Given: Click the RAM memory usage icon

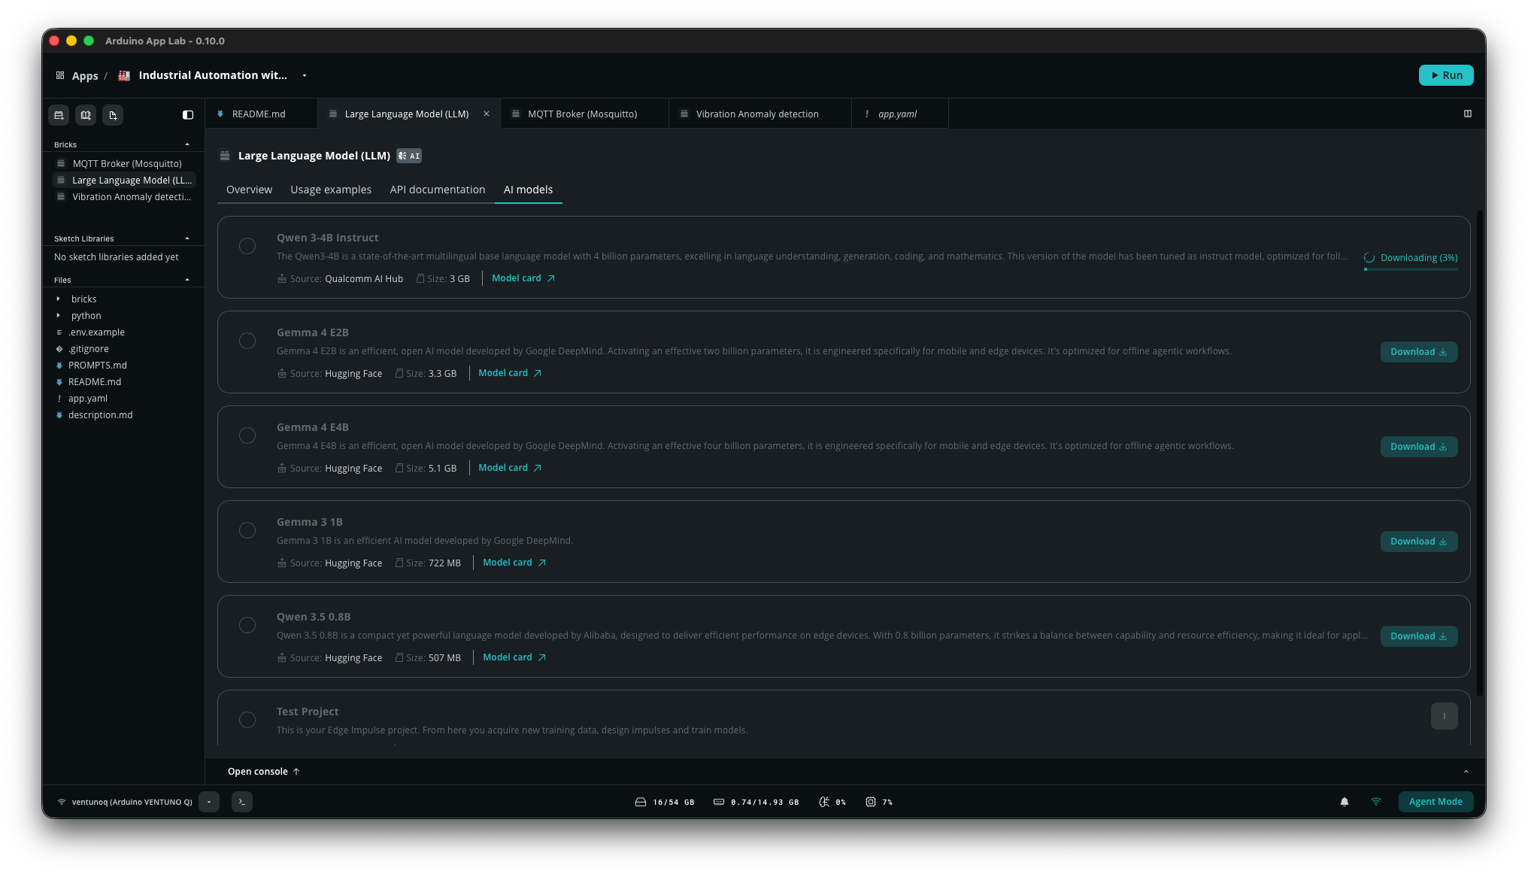Looking at the screenshot, I should pos(719,802).
